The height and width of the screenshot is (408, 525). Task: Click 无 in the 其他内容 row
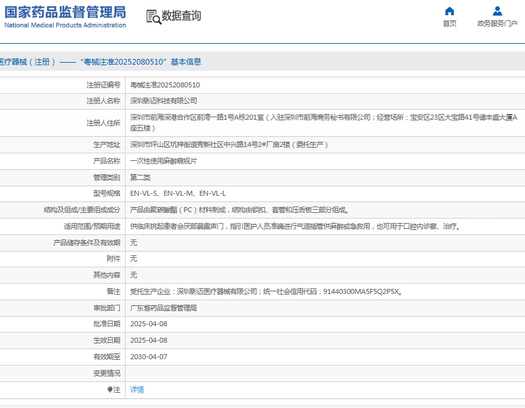[x=134, y=275]
